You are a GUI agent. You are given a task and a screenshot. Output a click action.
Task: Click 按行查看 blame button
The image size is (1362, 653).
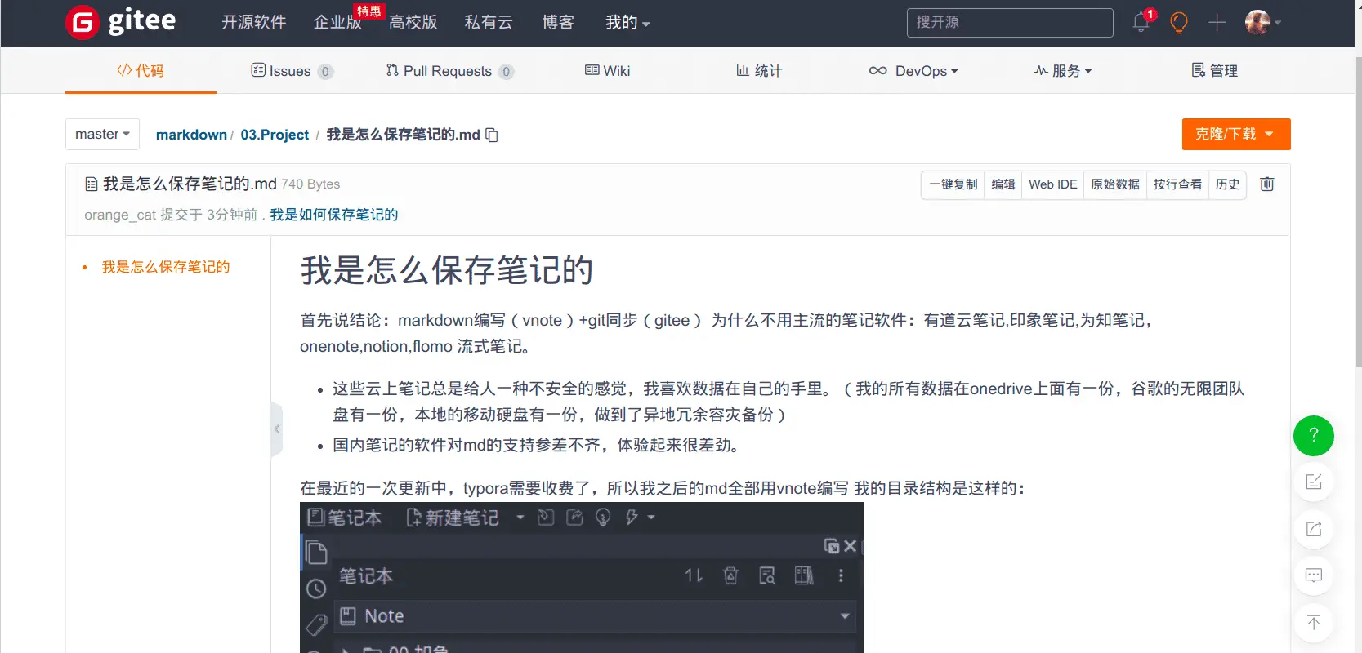click(x=1177, y=184)
